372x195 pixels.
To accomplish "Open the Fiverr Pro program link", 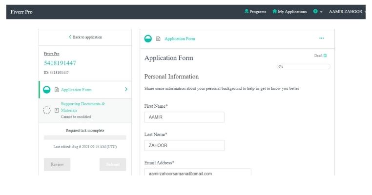I will [x=51, y=54].
